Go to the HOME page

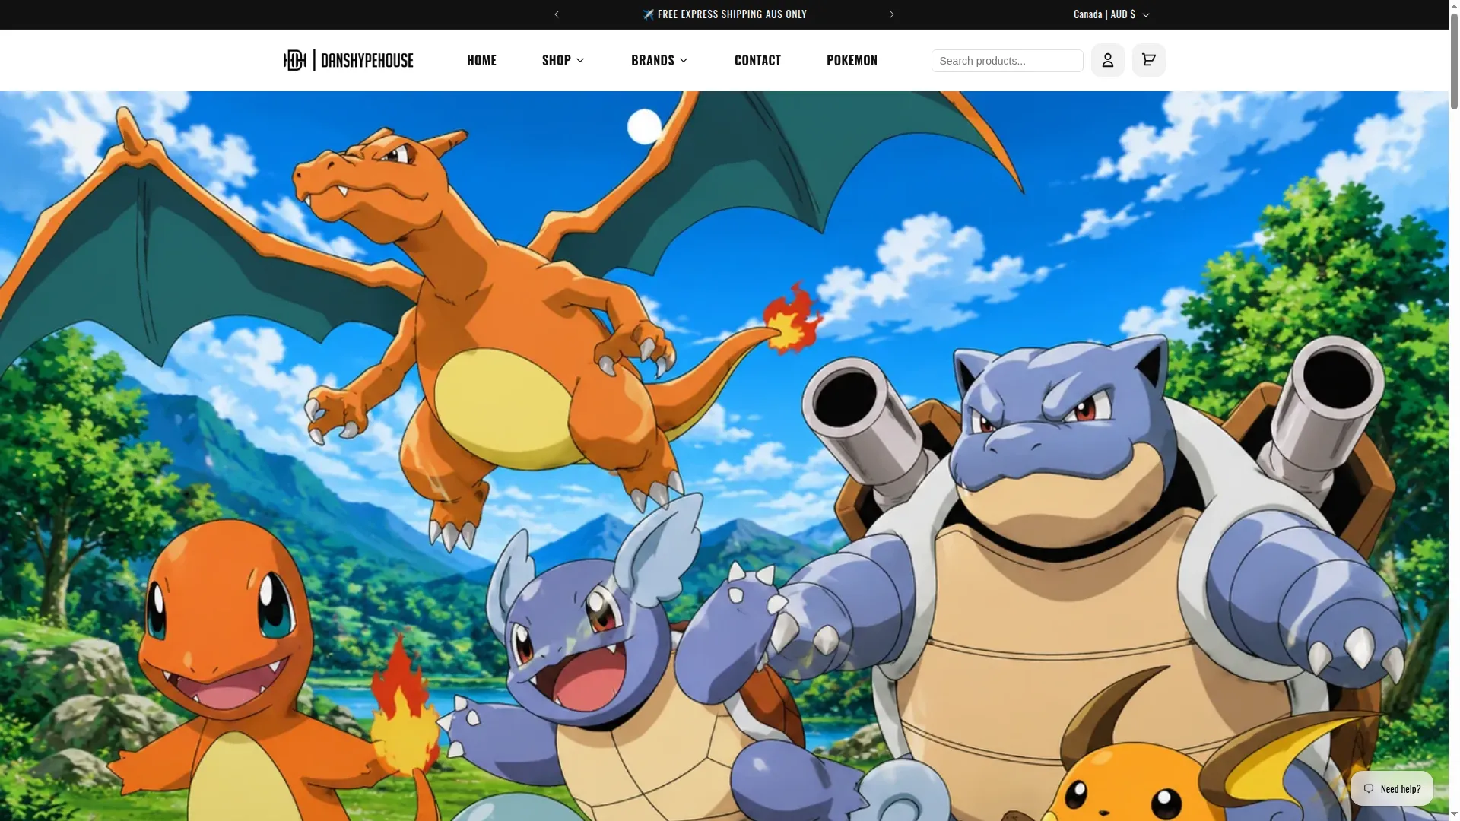click(x=481, y=60)
